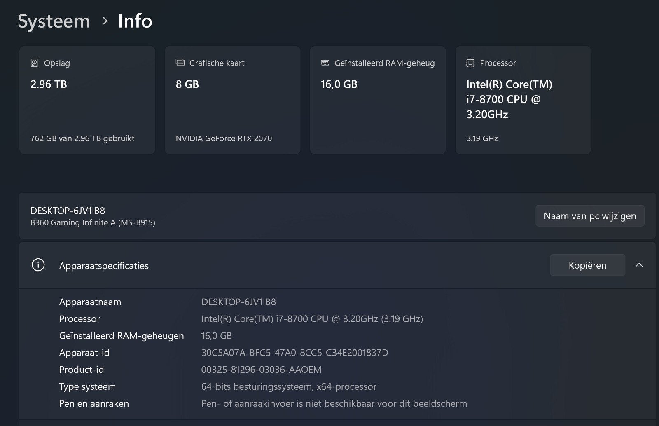Screen dimensions: 659x426
Task: Click the Intel i7-8700 value in the Processor row
Action: click(312, 319)
